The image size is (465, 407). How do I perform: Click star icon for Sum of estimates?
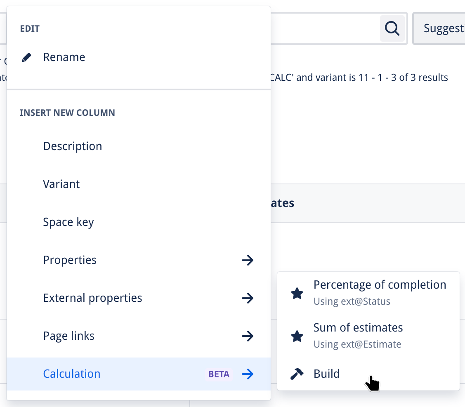pos(297,336)
